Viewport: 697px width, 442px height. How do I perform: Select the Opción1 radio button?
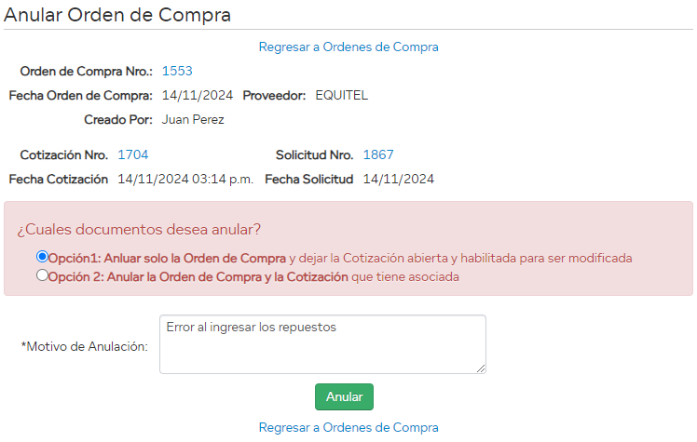point(42,257)
